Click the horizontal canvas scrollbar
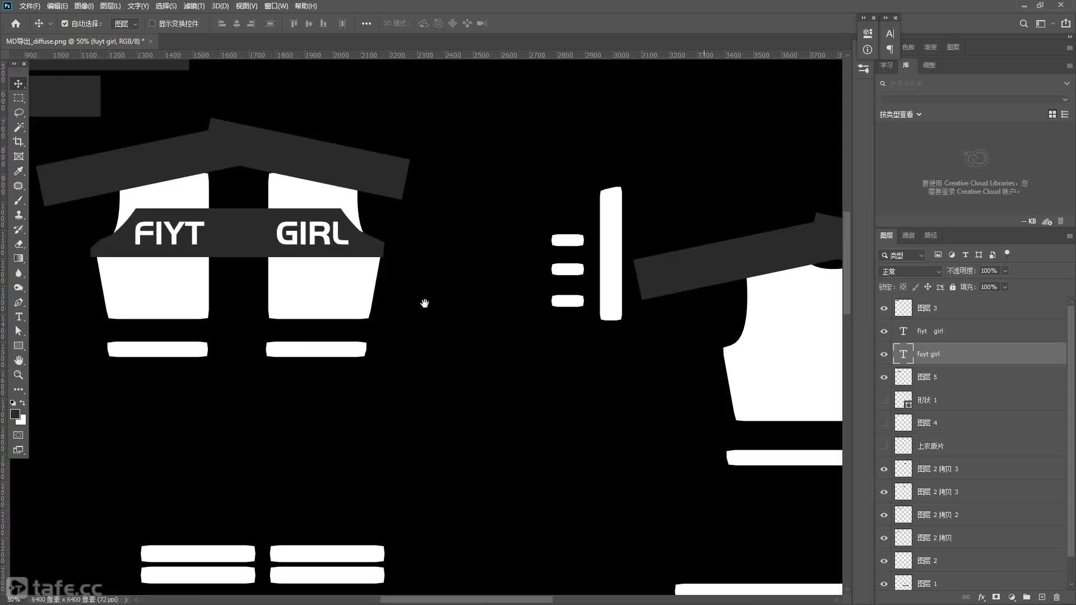Screen dimensions: 1076x605 (x=466, y=599)
